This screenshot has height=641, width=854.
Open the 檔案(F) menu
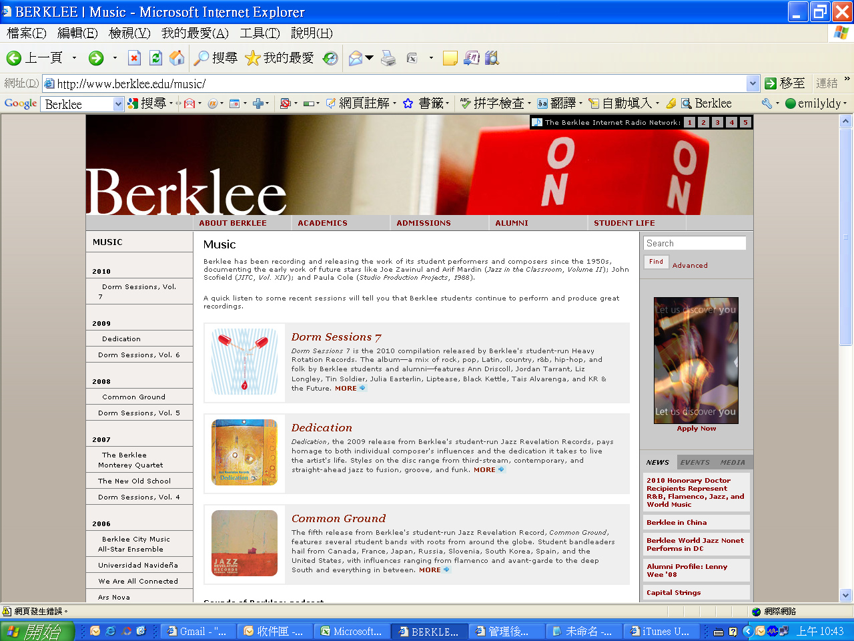tap(27, 33)
